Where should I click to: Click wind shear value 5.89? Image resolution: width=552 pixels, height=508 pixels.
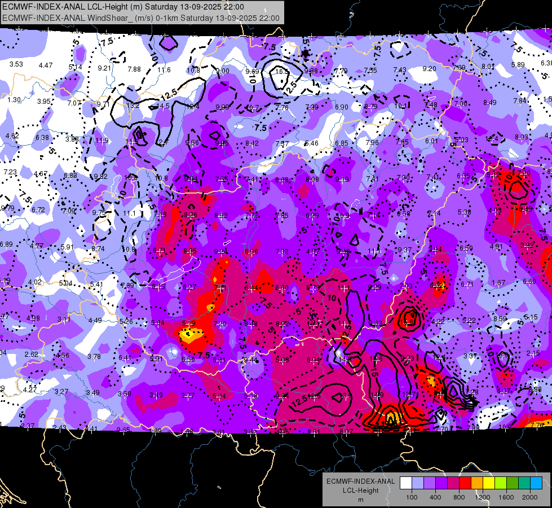(518, 65)
